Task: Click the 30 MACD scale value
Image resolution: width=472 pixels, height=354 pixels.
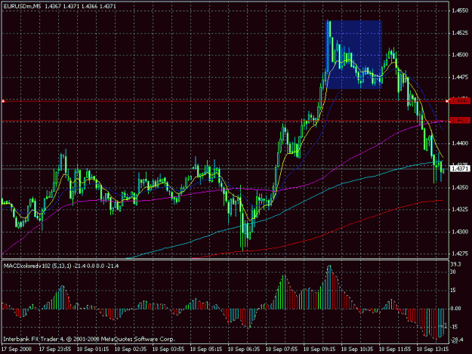Action: click(x=454, y=272)
